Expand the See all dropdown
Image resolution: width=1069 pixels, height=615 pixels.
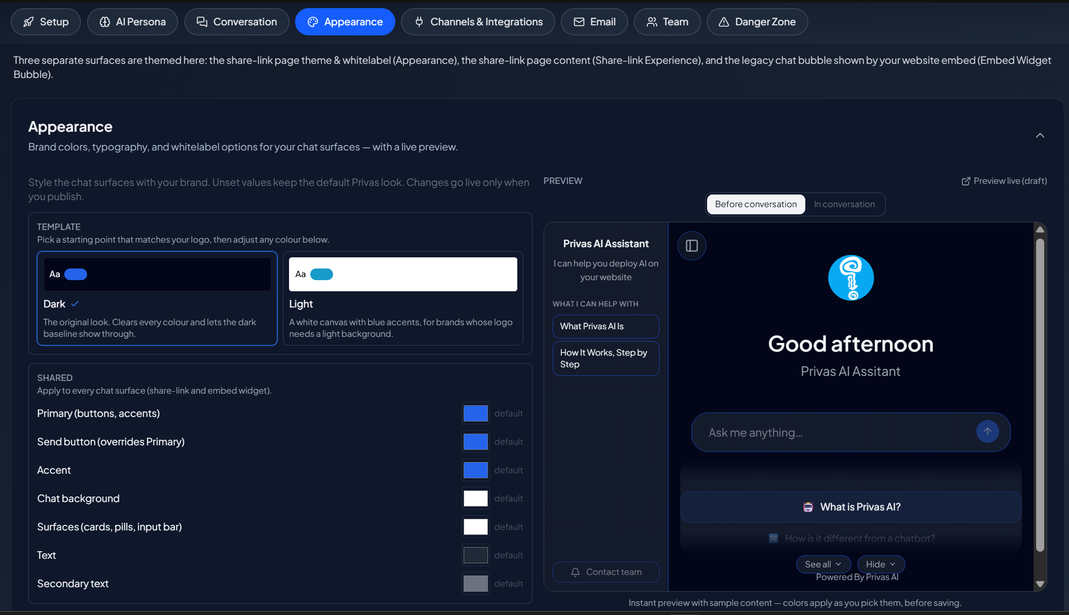click(x=824, y=564)
